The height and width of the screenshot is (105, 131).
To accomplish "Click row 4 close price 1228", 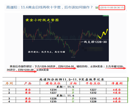I will point(93,102).
